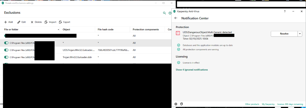Select hash cell 768c4830501cdc77f19faf6b
The height and width of the screenshot is (108, 306).
coord(113,50)
